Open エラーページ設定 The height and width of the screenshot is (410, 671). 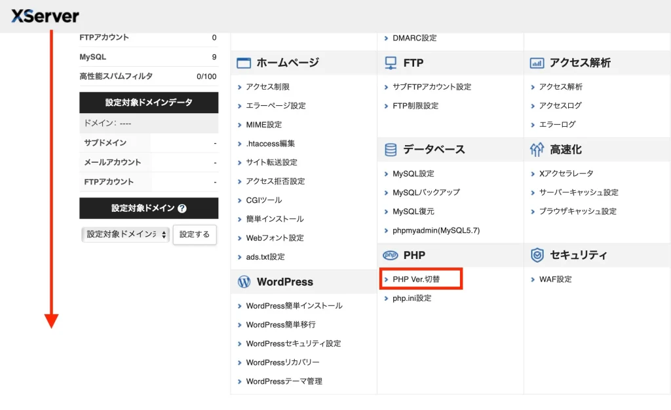point(276,105)
